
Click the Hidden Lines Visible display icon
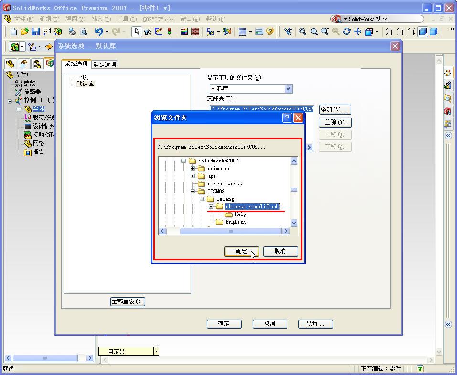point(401,32)
